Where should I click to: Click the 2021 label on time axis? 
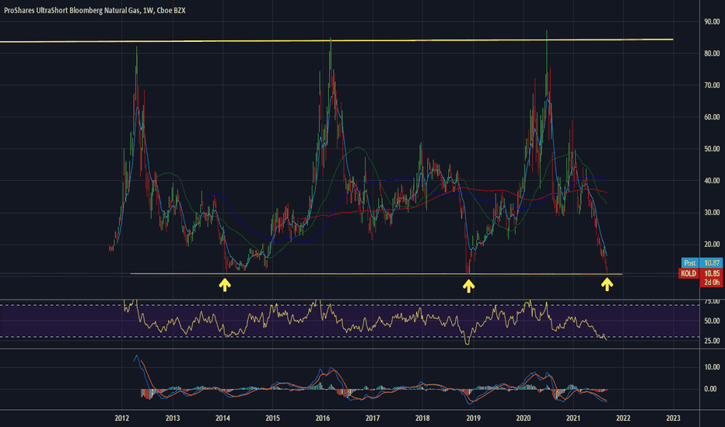pyautogui.click(x=573, y=418)
